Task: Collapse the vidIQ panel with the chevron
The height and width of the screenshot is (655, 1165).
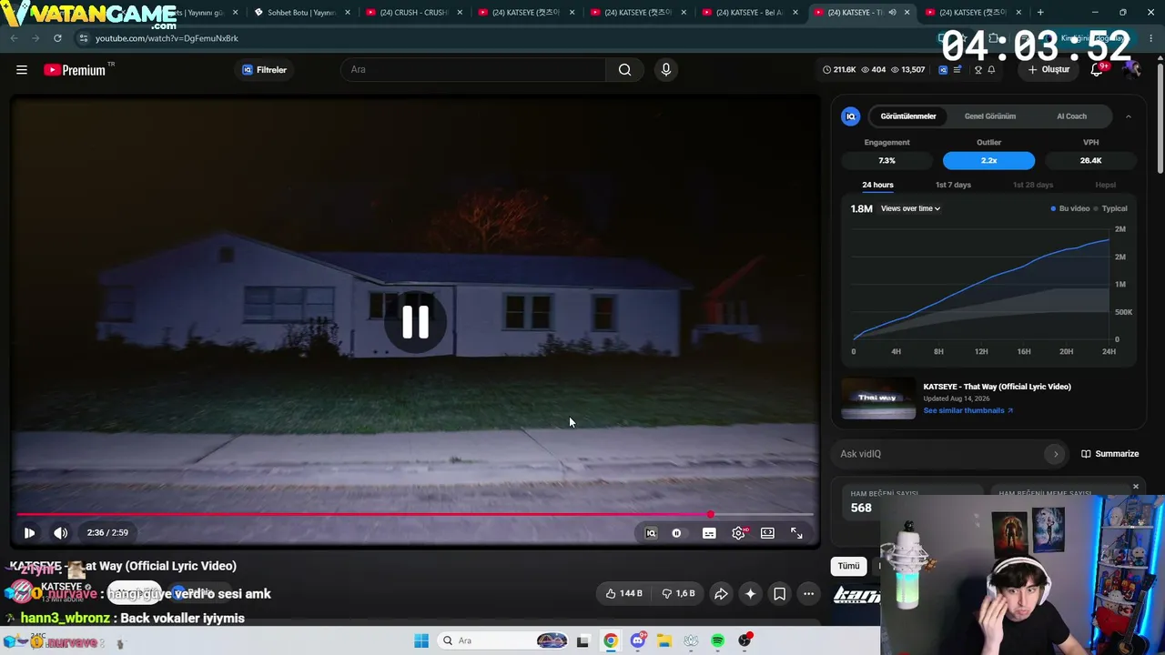Action: tap(1129, 116)
